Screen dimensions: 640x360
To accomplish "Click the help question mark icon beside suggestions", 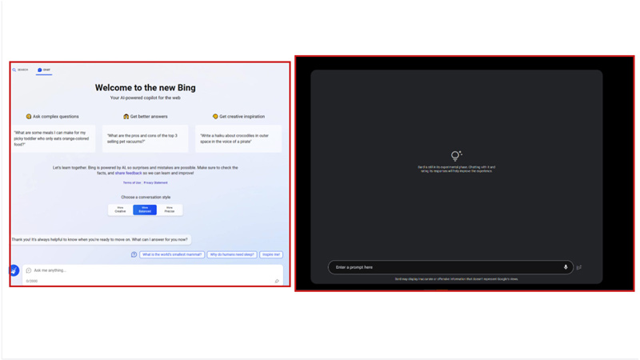I will coord(134,254).
